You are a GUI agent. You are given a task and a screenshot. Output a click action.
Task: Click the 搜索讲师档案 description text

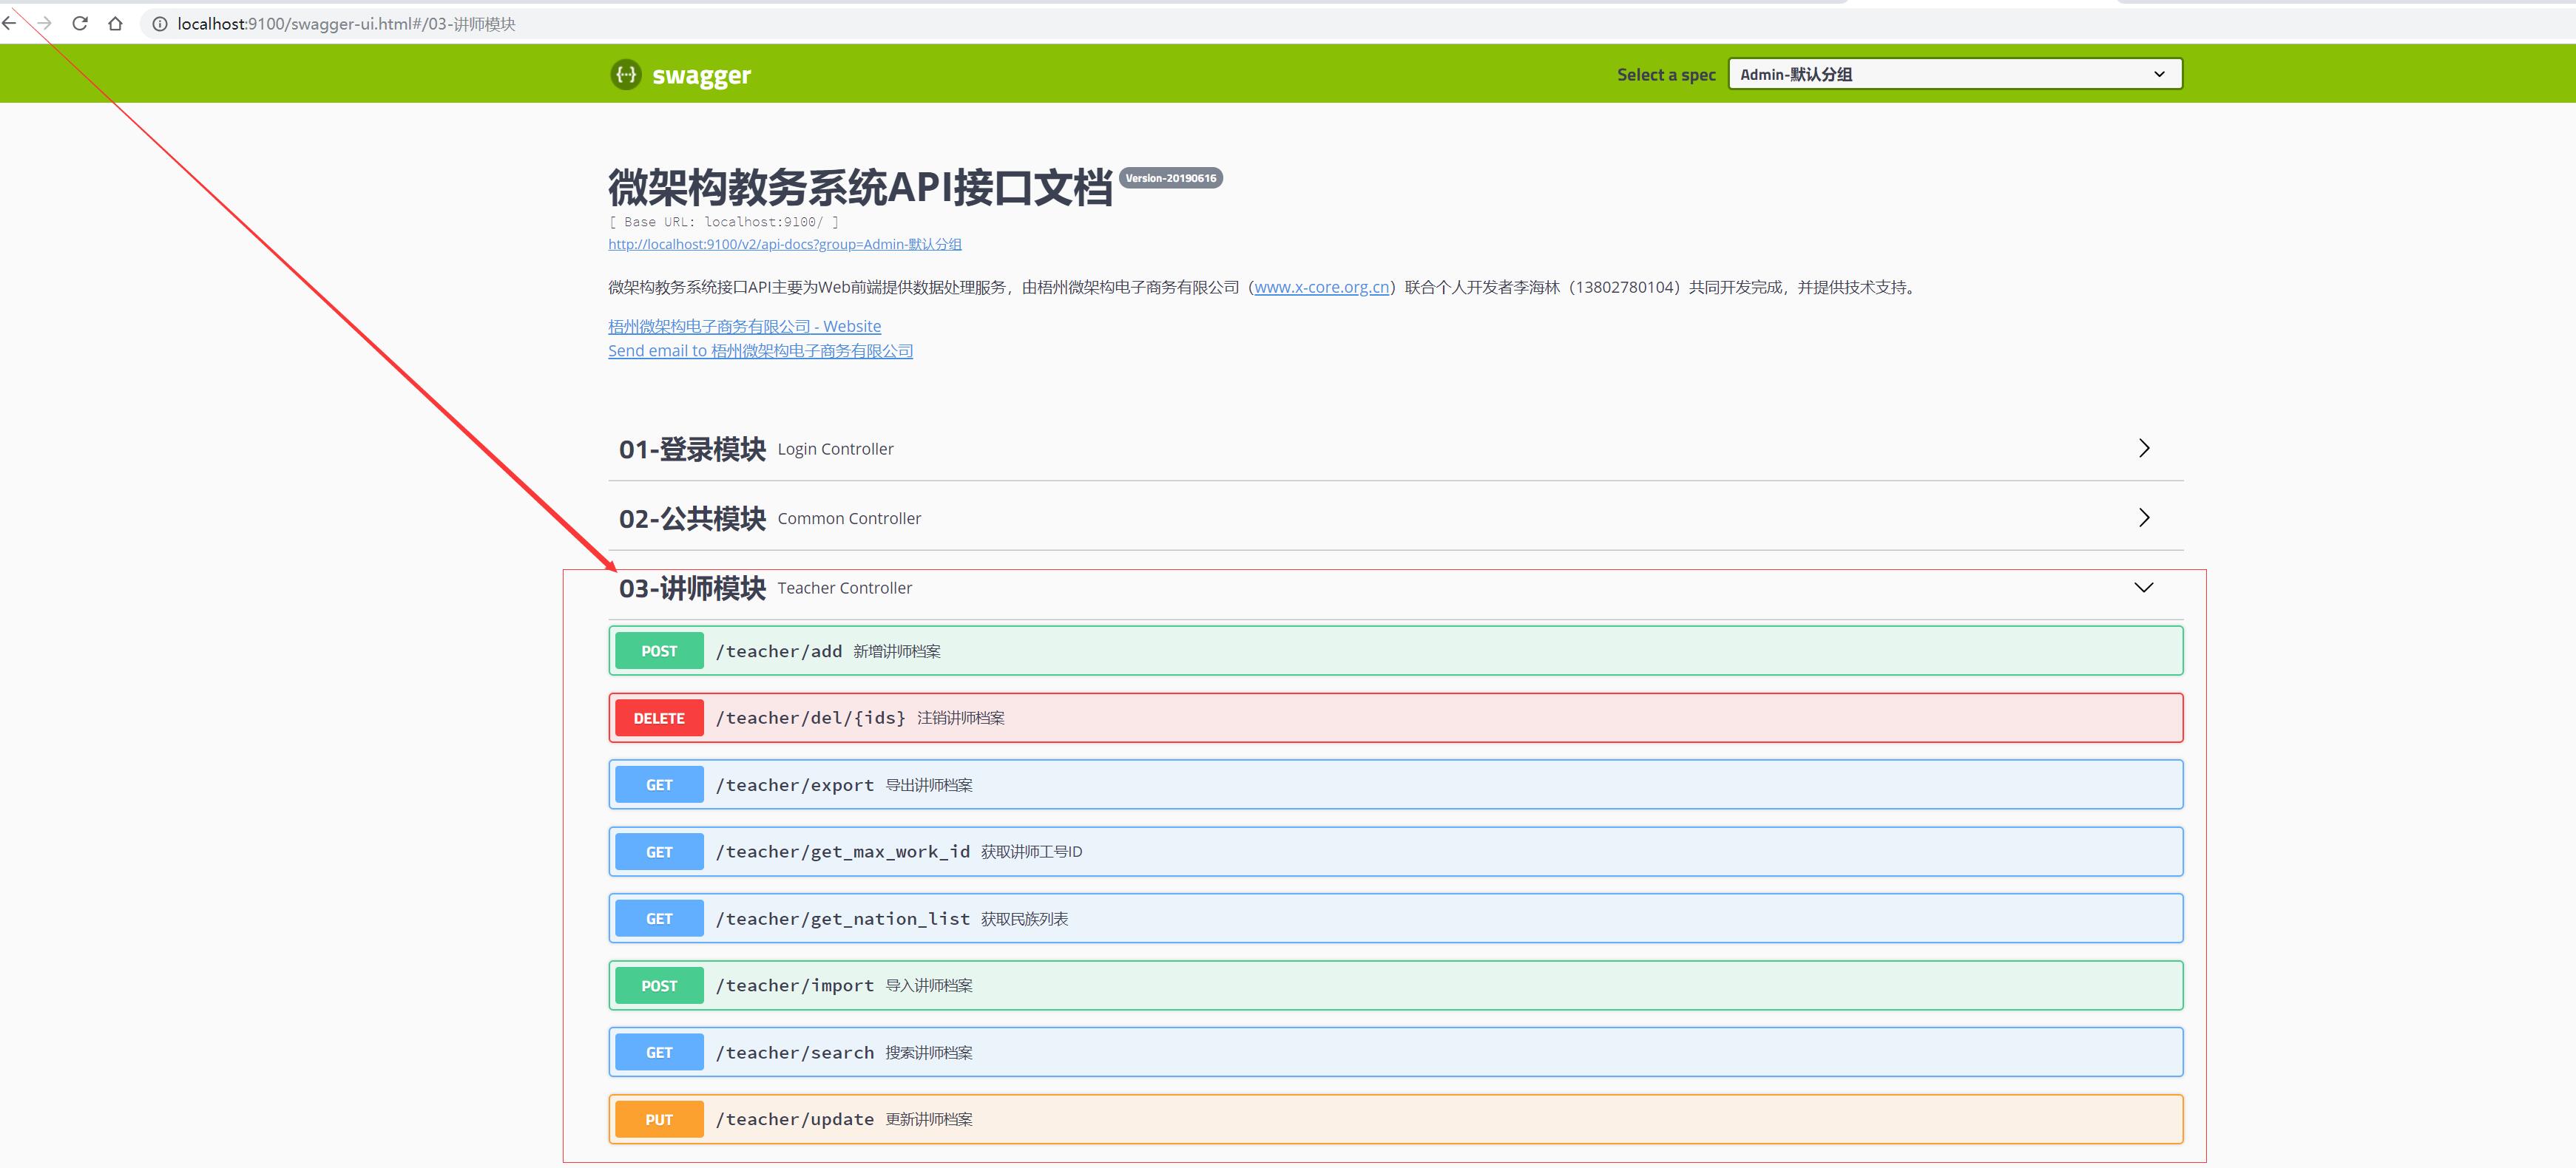pos(929,1052)
